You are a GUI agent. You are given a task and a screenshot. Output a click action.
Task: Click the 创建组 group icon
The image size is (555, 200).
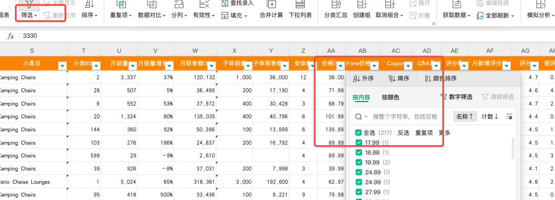tap(361, 4)
